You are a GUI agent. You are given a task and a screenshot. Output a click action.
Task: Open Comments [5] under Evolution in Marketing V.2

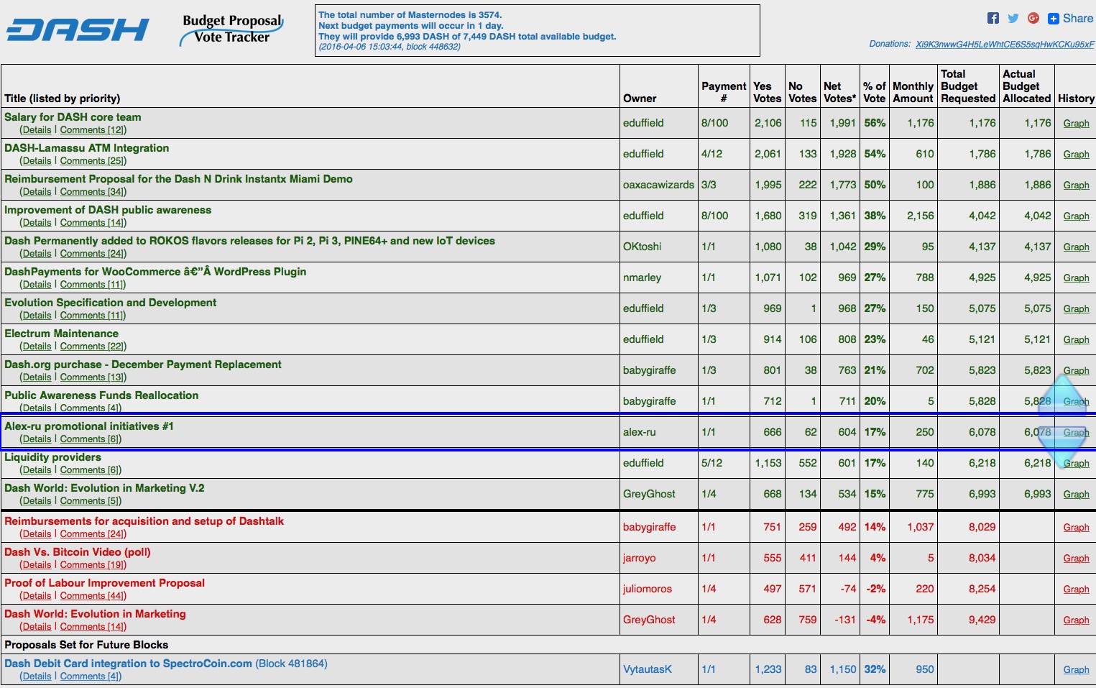pos(90,501)
